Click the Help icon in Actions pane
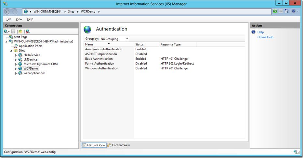Viewport: 303px width, 158px height. coord(254,32)
